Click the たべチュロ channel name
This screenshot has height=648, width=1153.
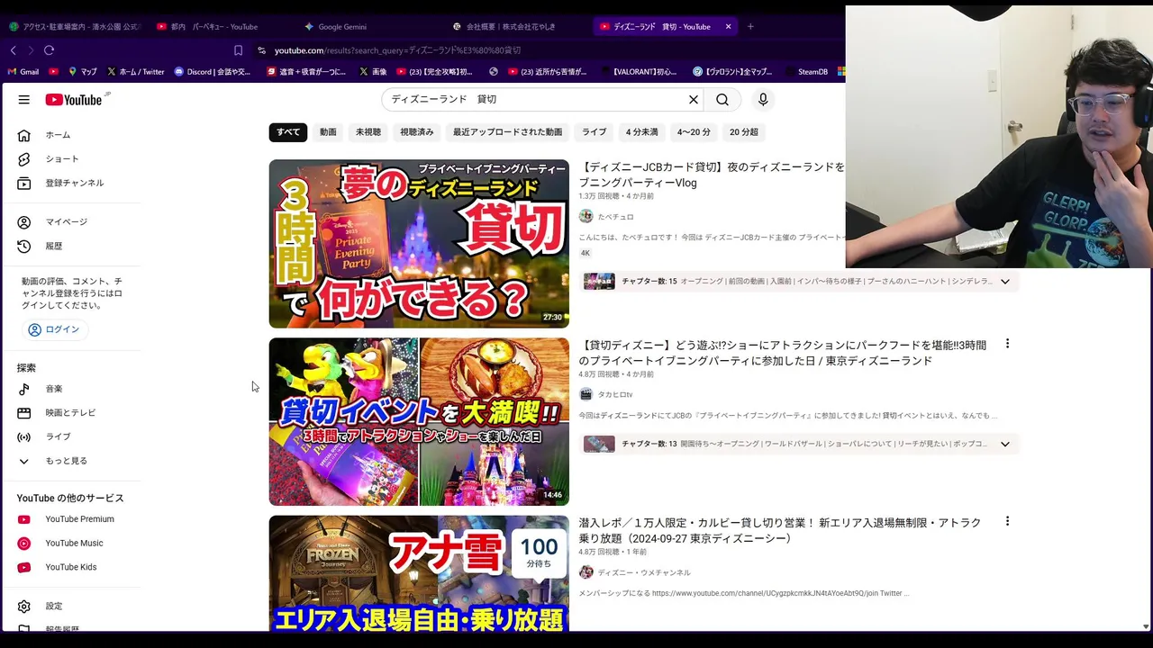(615, 217)
